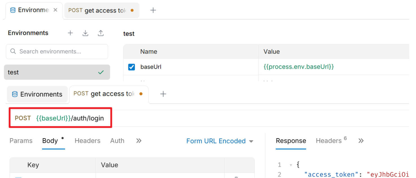The height and width of the screenshot is (178, 416).
Task: Expand more request tabs with chevrons icon
Action: 139,141
